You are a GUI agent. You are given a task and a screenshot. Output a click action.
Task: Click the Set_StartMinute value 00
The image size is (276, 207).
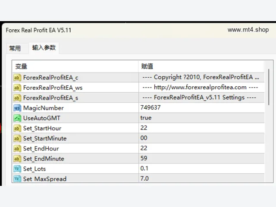pos(144,138)
